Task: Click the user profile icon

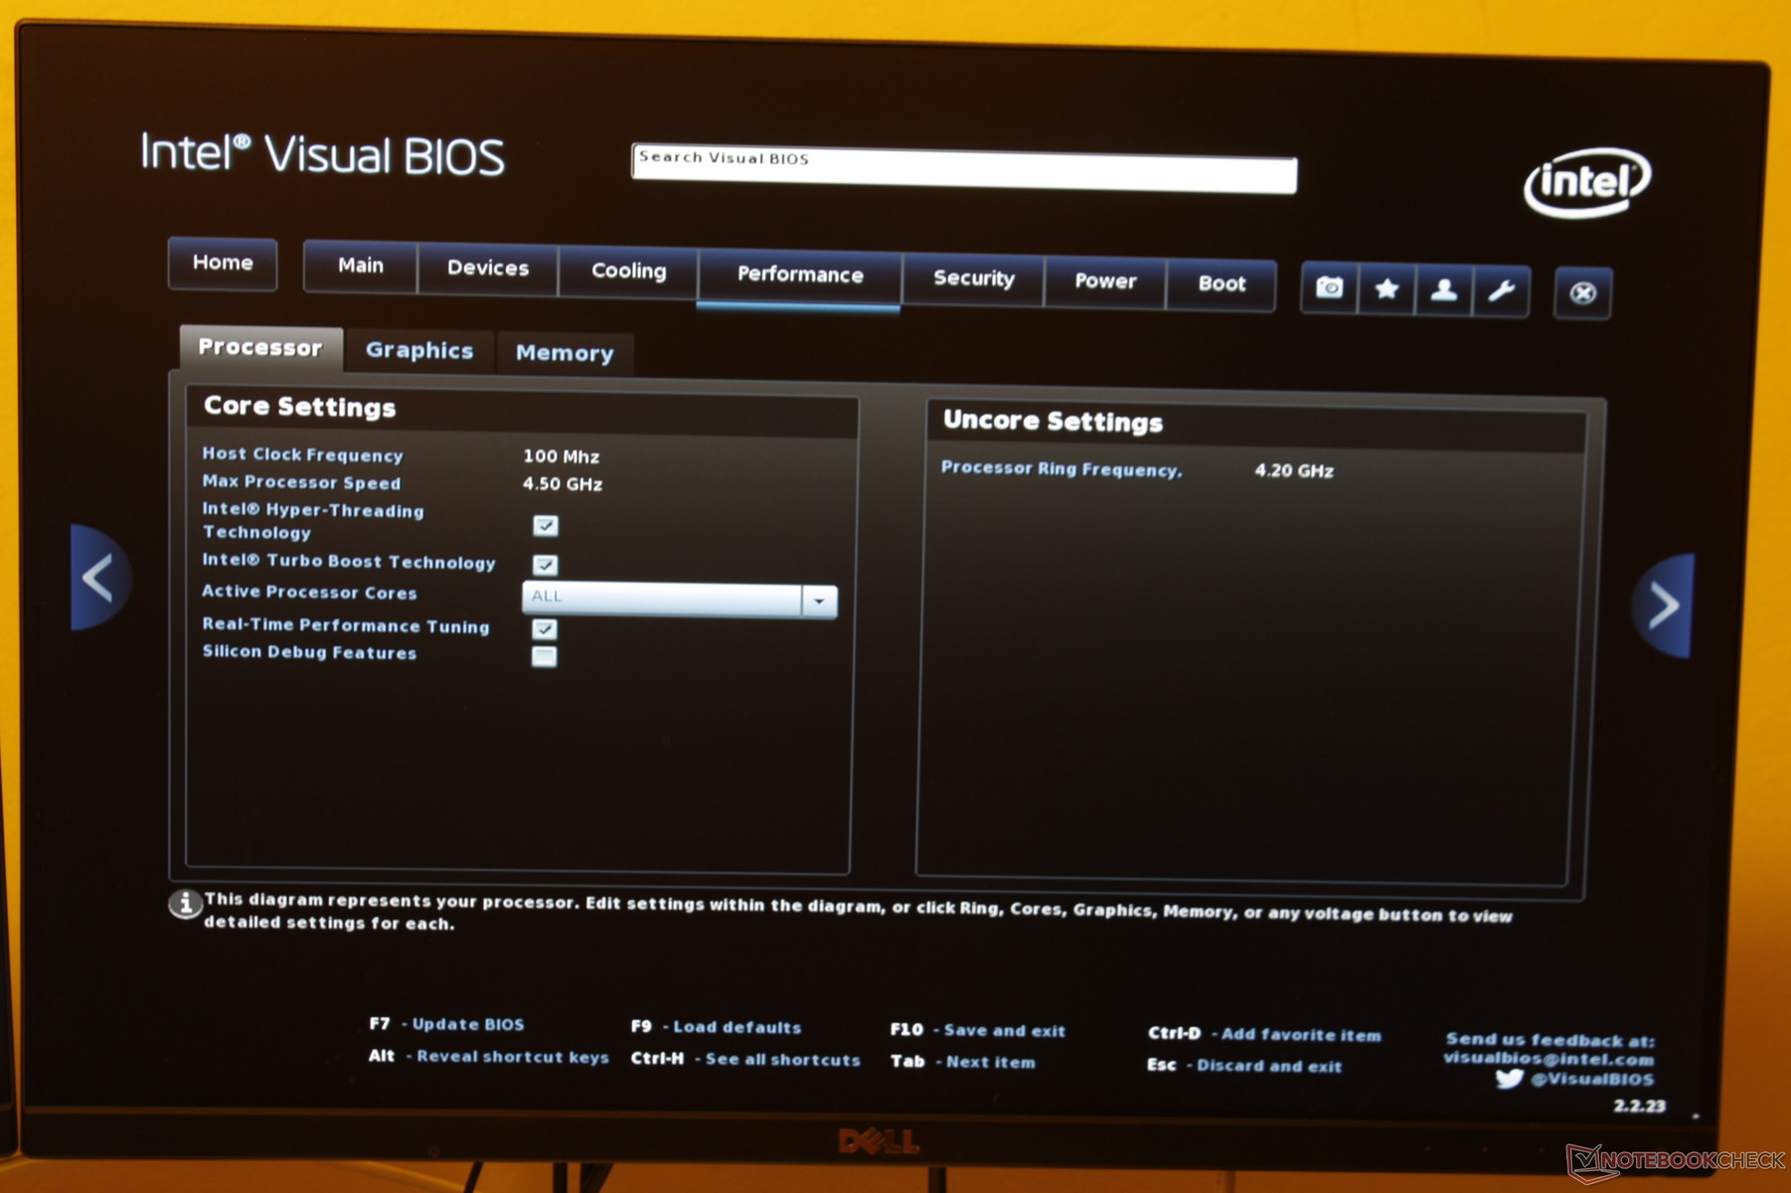Action: (1443, 290)
